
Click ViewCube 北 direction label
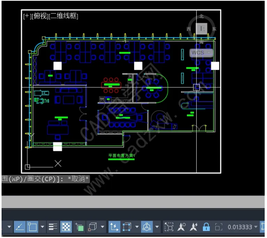point(201,16)
